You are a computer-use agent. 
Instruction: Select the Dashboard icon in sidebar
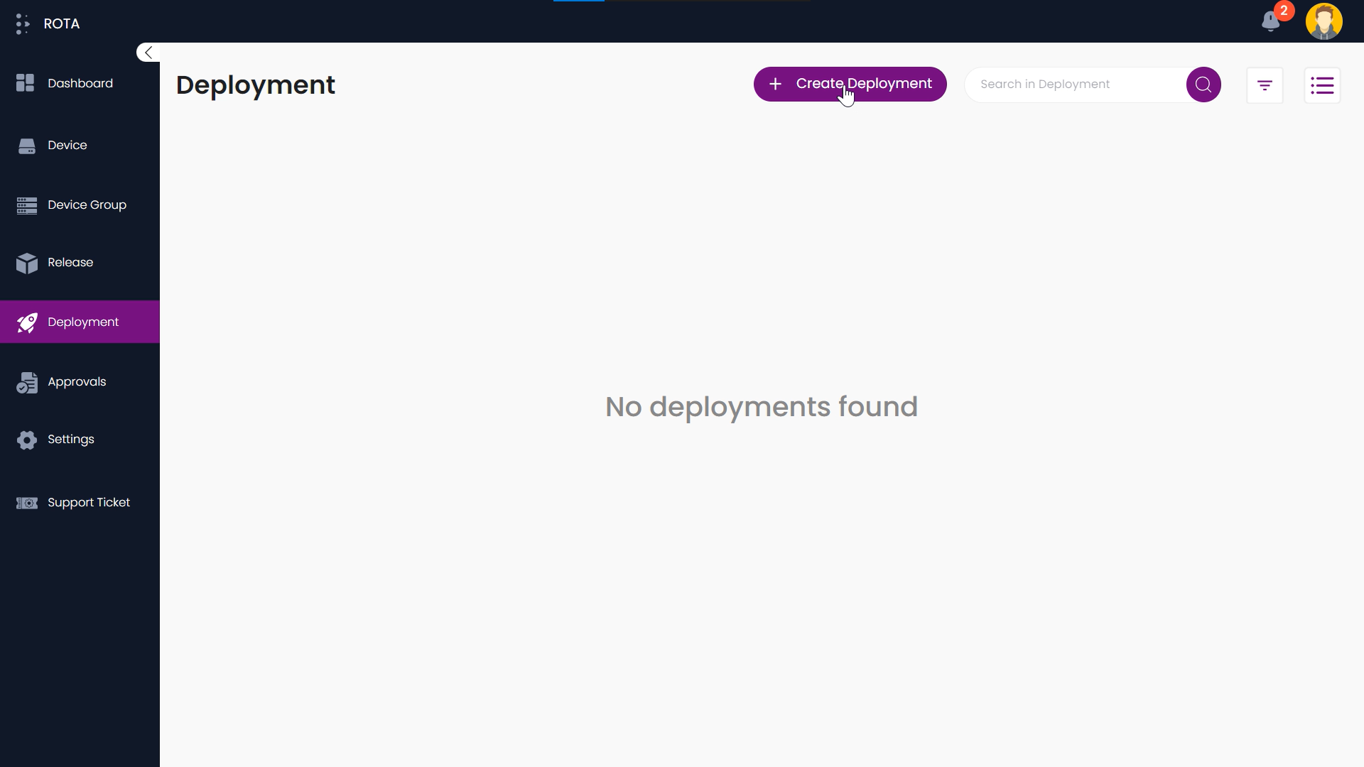26,83
